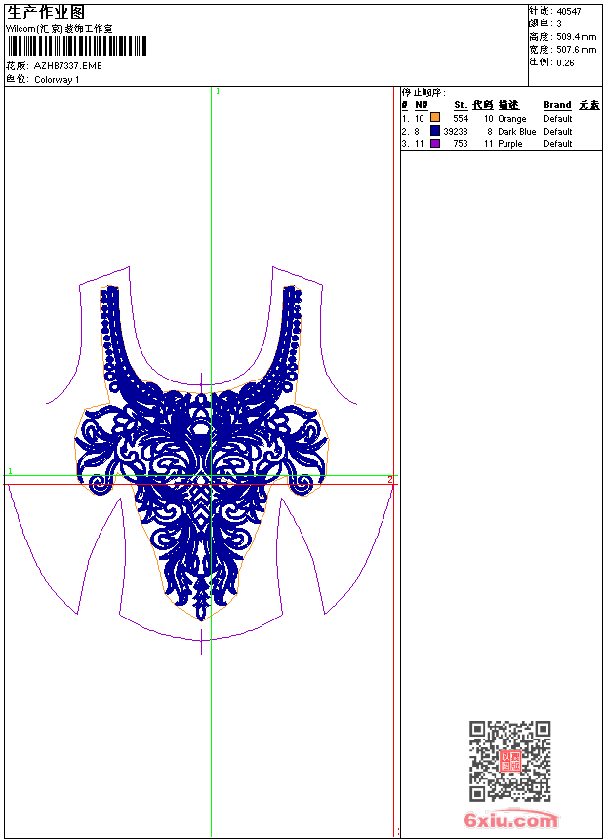Click Default brand in the Orange row
This screenshot has height=839, width=605.
point(558,118)
